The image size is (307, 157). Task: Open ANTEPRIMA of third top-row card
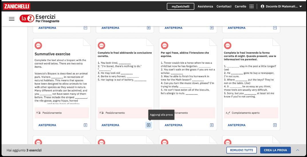point(174,28)
